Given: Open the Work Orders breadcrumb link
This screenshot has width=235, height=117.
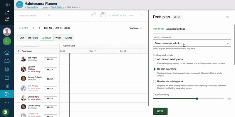Looking at the screenshot, I should 57,7.
